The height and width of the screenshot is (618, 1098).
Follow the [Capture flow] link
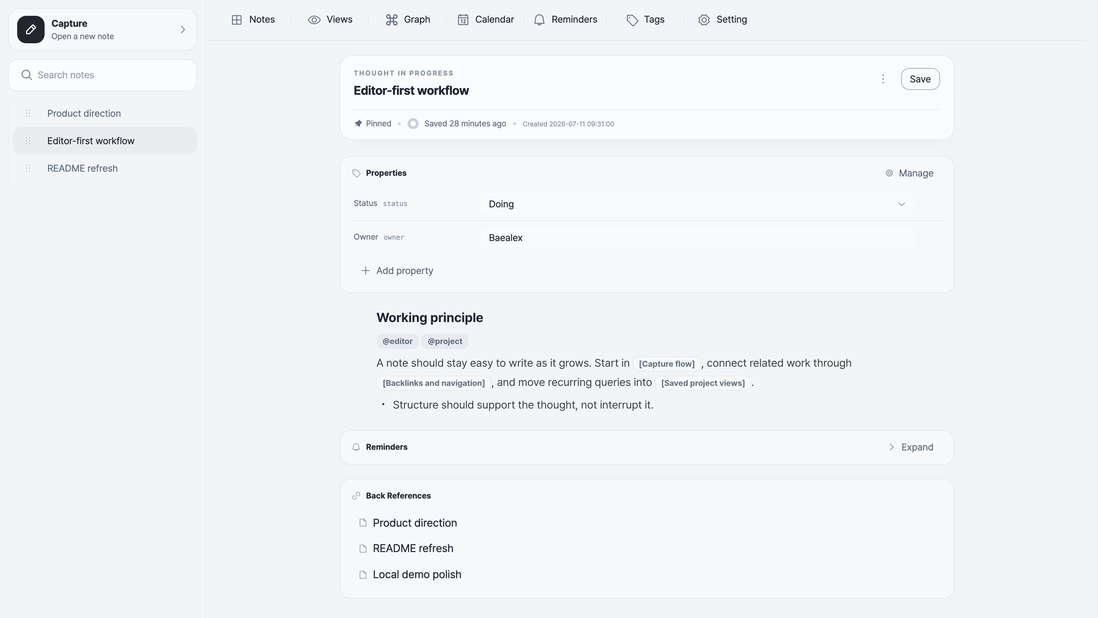coord(667,364)
